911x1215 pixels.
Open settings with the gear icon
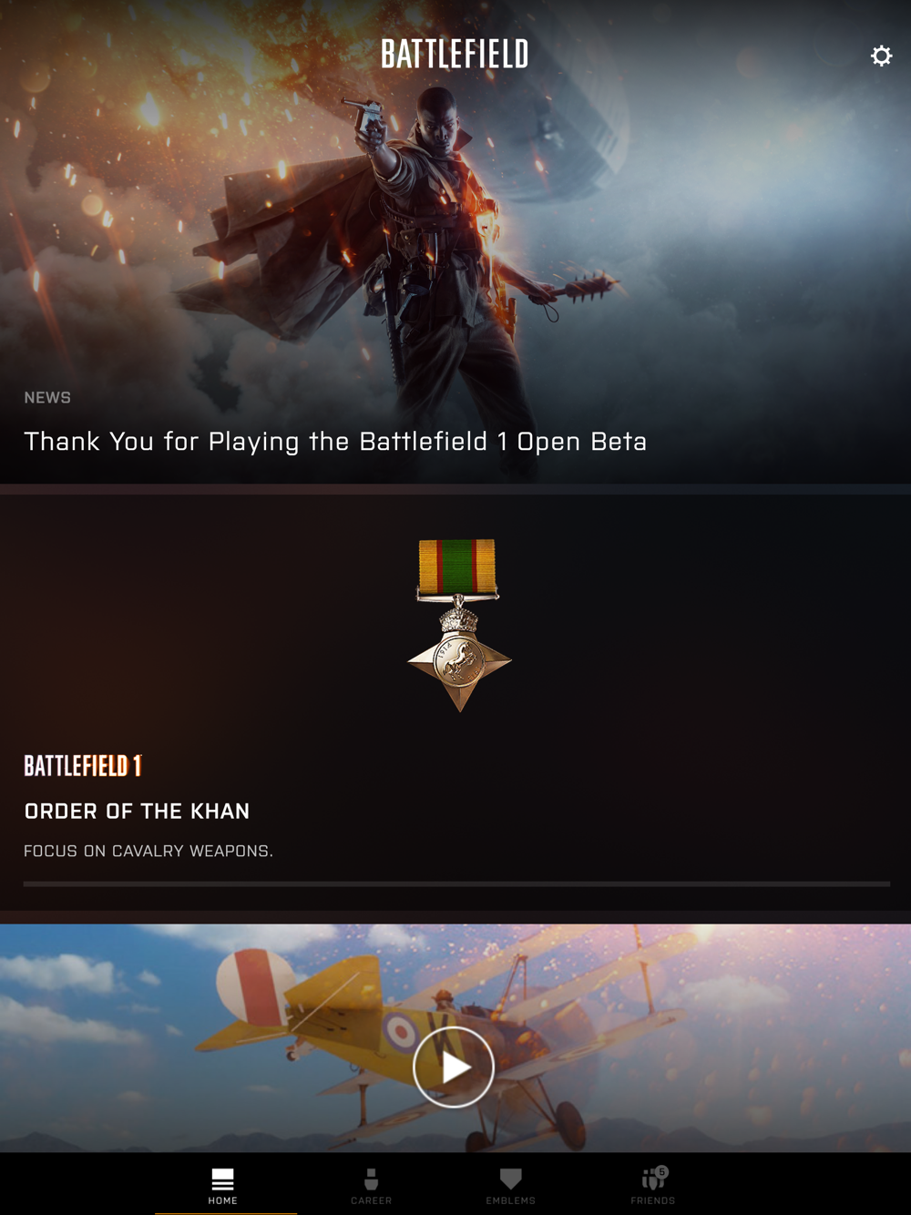[x=881, y=56]
